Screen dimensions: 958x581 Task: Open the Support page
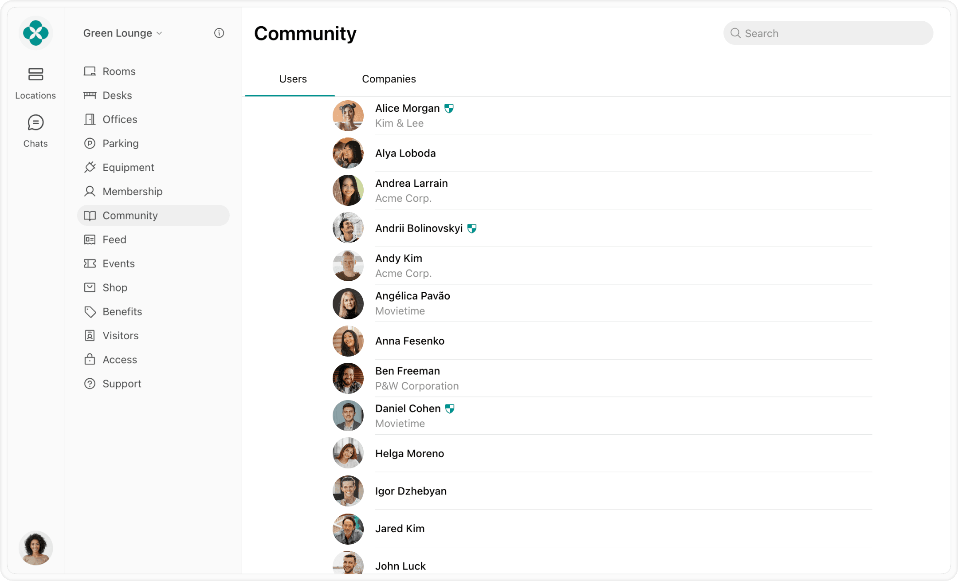122,383
